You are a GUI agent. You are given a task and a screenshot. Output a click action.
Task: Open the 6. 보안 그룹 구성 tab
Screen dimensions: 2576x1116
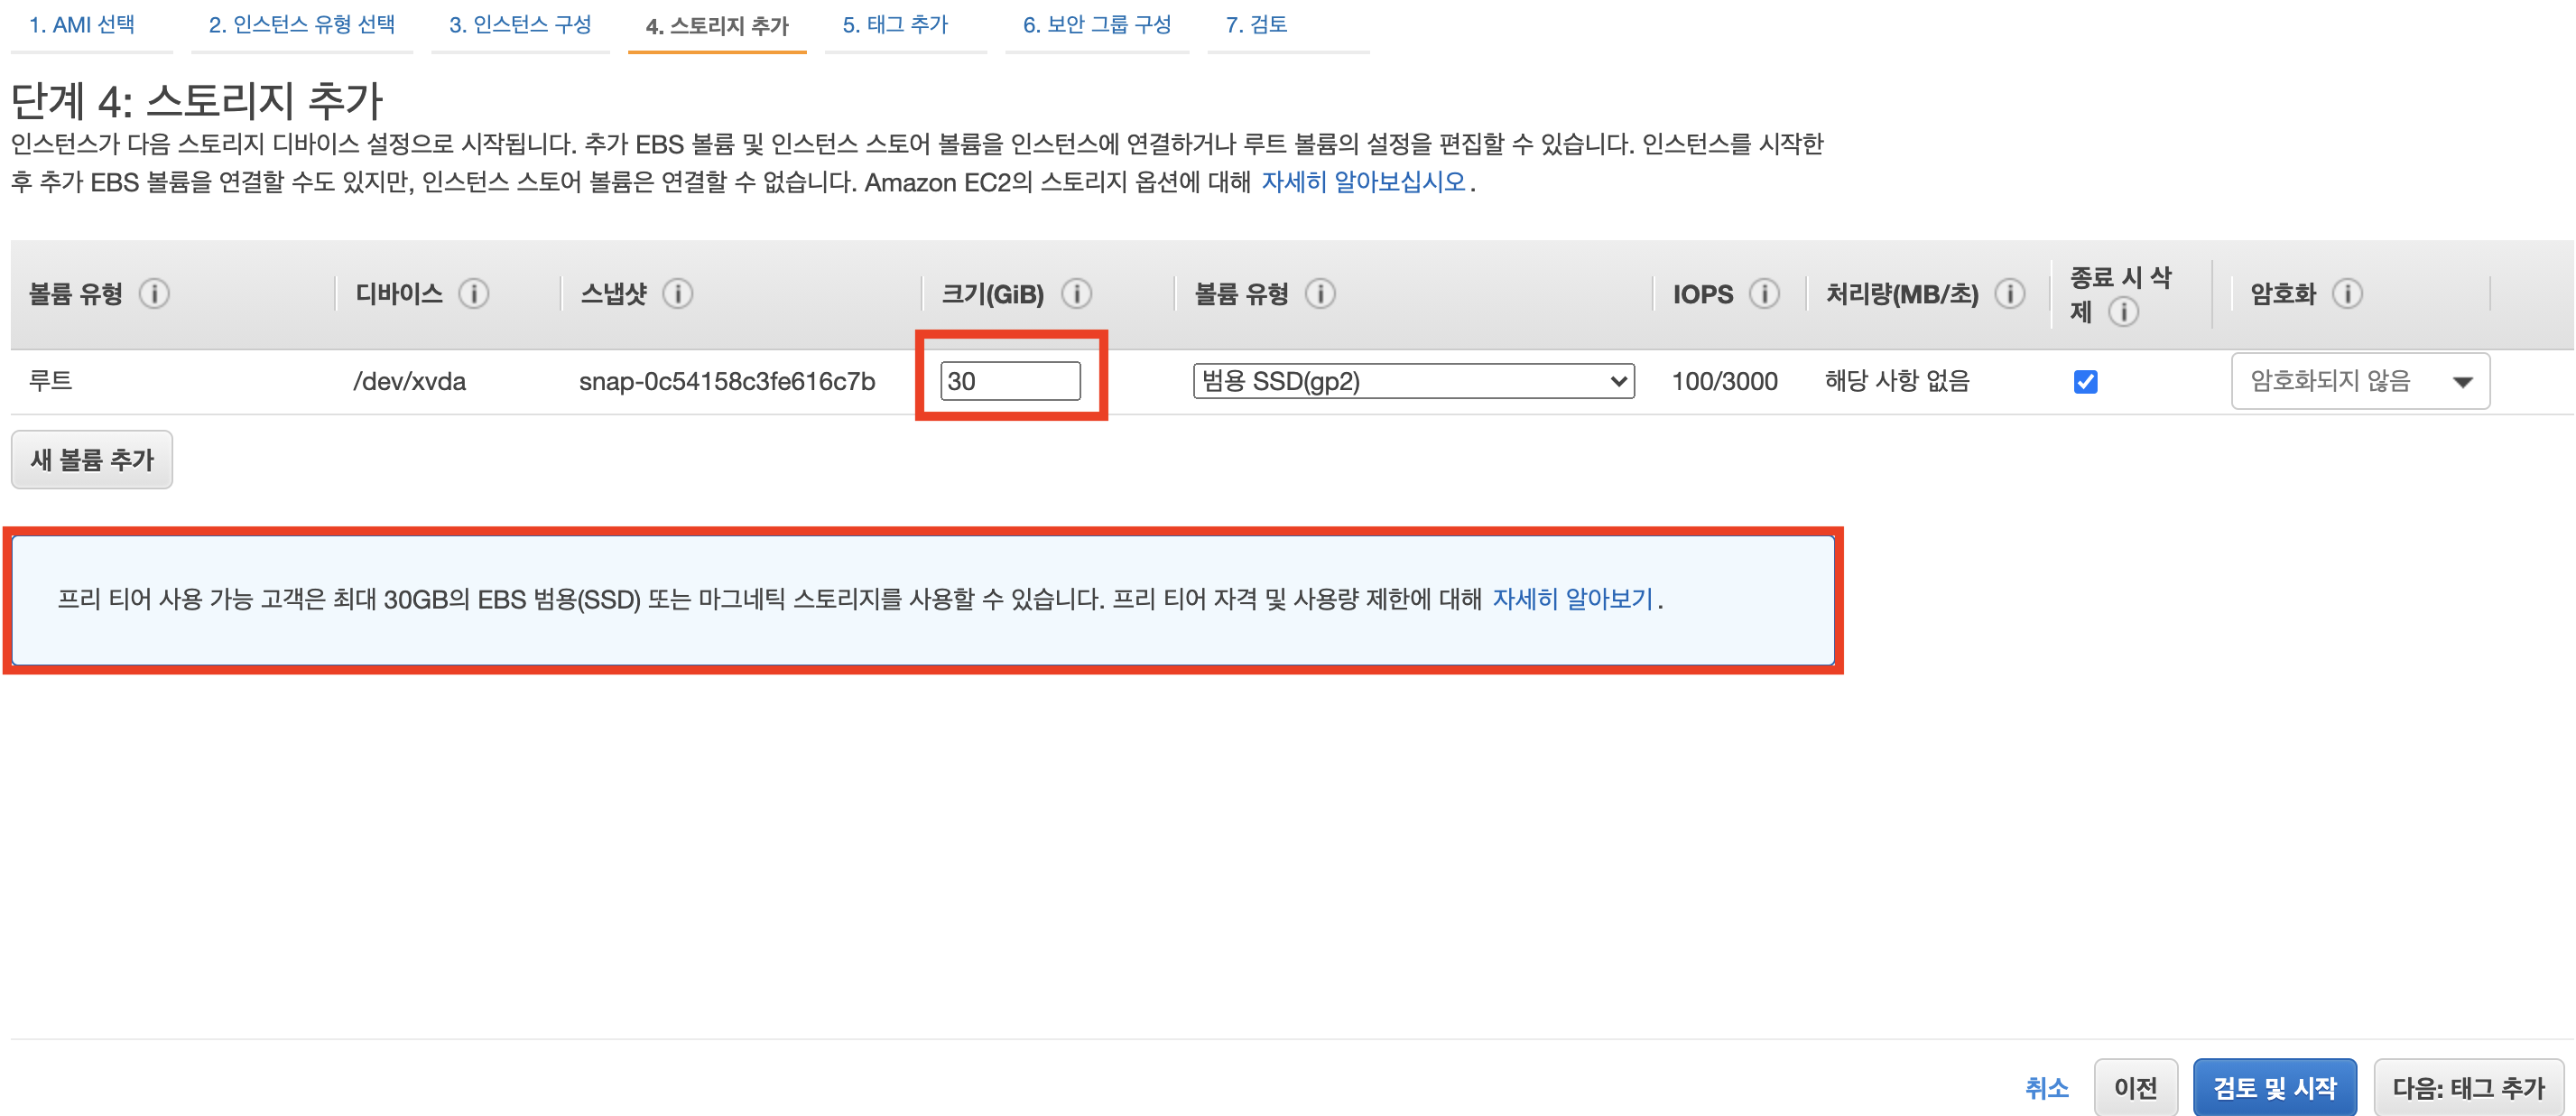coord(1096,25)
